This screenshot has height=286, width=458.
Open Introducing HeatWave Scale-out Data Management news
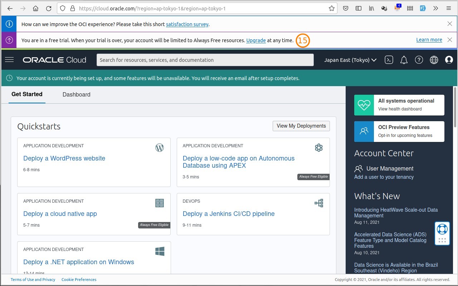[396, 213]
